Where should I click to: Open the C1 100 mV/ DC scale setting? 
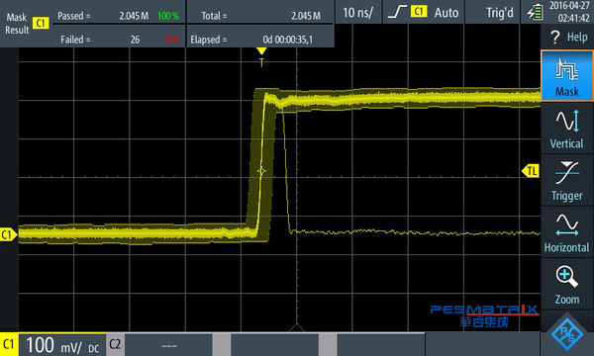(62, 345)
